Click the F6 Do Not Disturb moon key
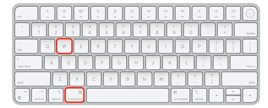 132,13
